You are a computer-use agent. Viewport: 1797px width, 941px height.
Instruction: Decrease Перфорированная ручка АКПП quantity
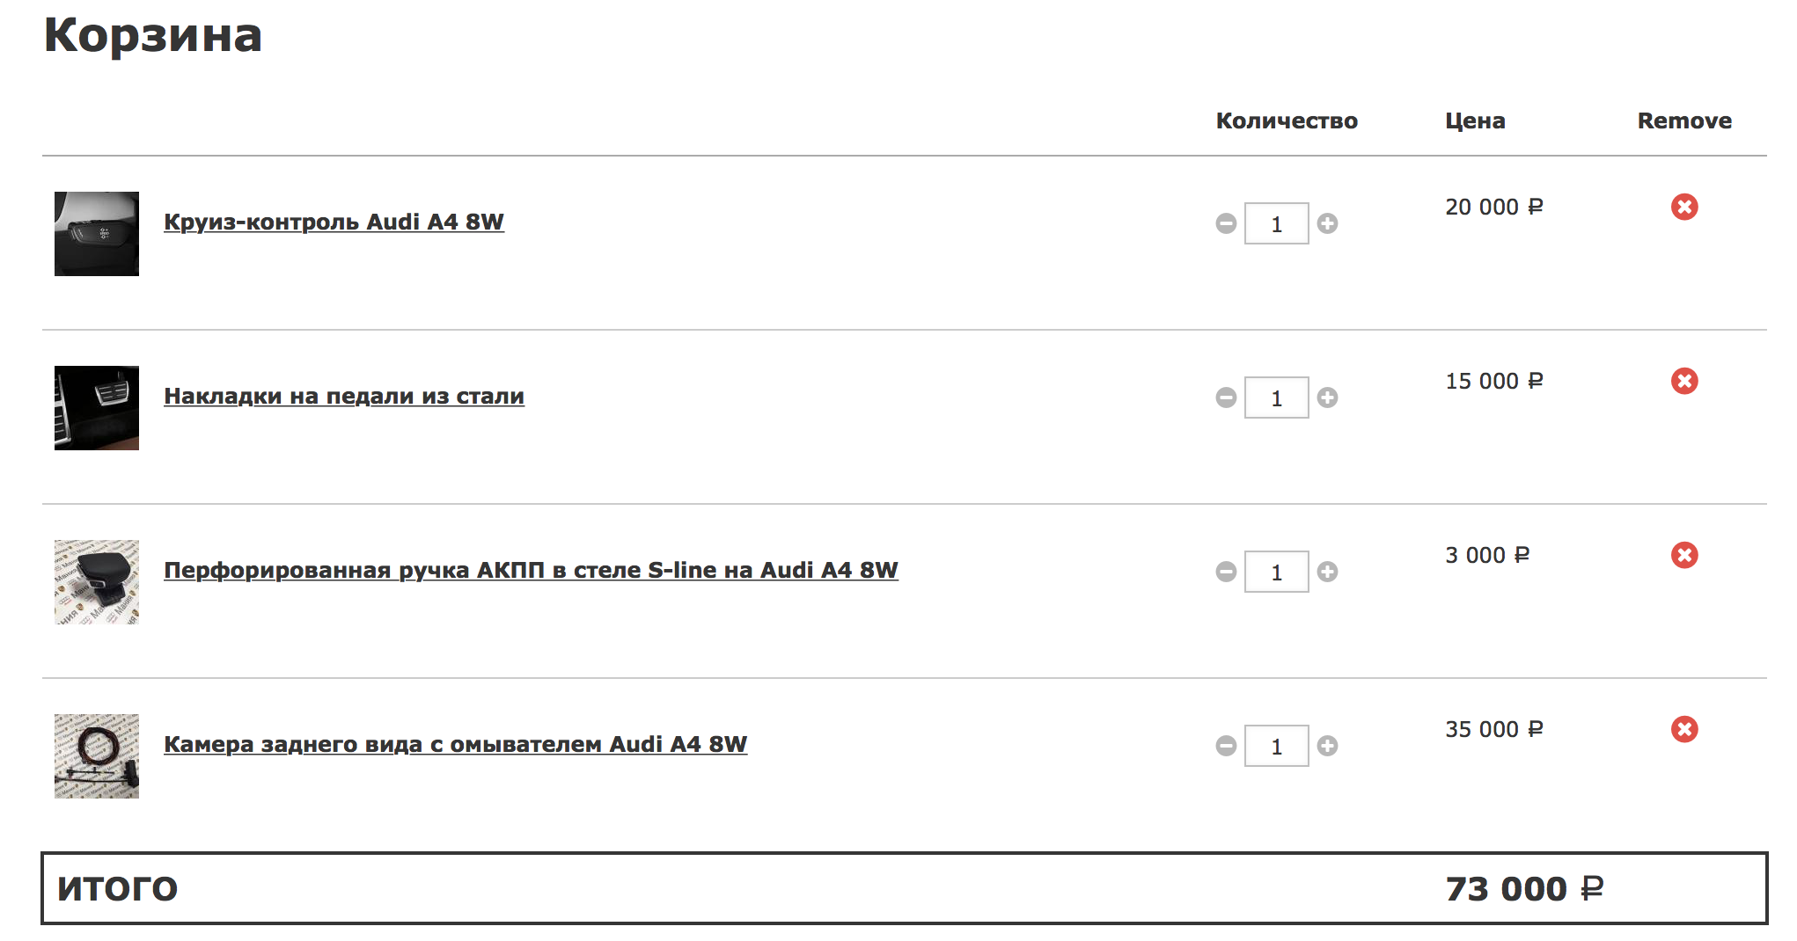[x=1226, y=572]
